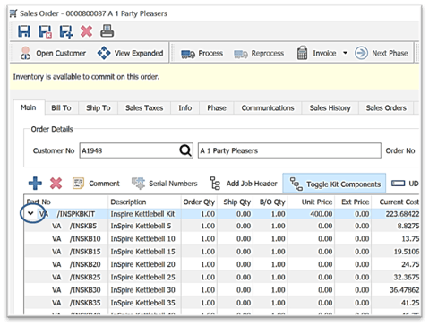Open the Sales Orders tab
The height and width of the screenshot is (326, 429).
(x=386, y=107)
